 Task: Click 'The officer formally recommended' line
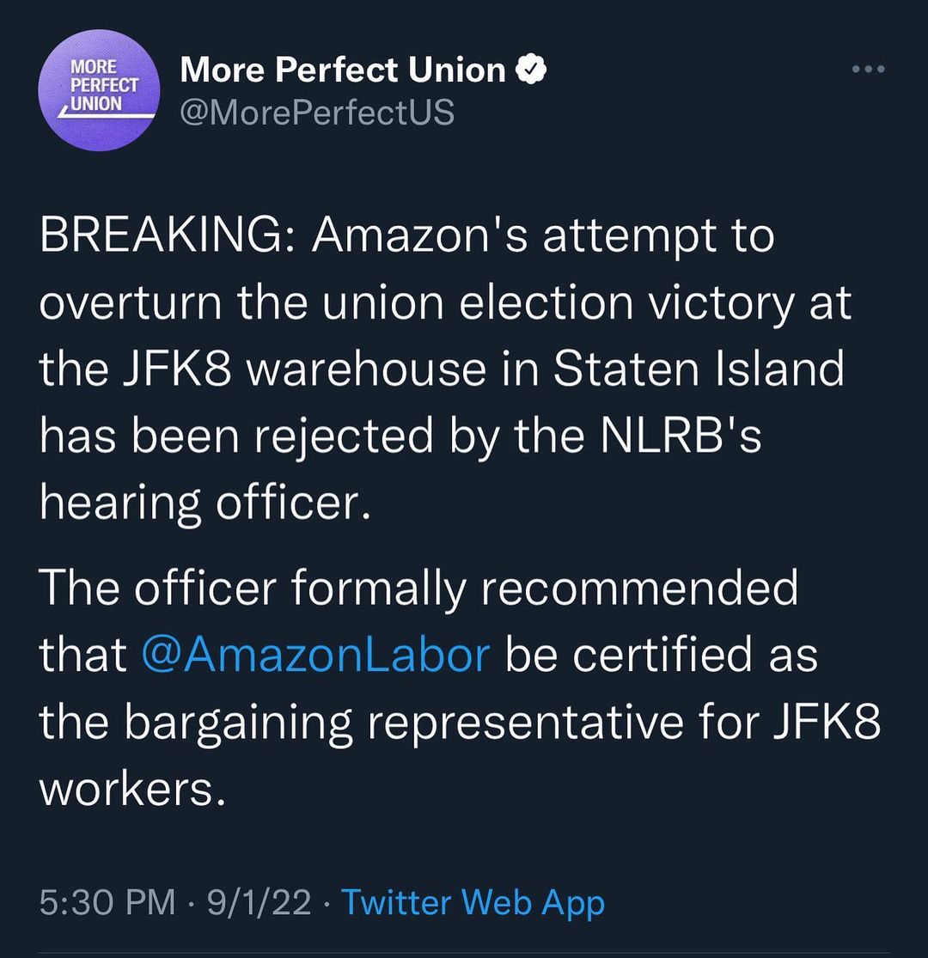coord(418,589)
